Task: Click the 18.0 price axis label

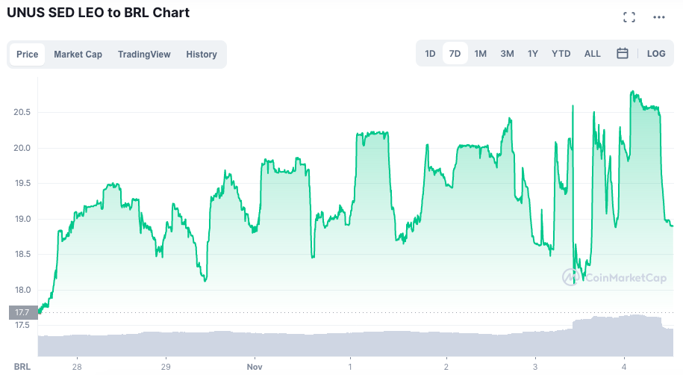Action: [22, 290]
